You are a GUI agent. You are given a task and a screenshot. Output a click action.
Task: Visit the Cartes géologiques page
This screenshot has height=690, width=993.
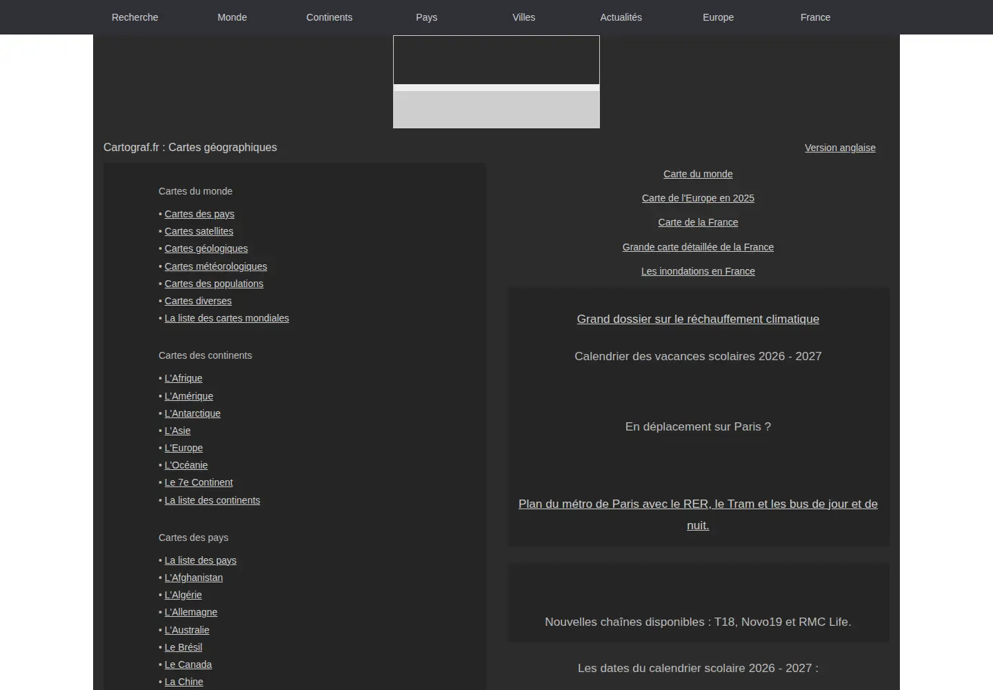click(206, 248)
